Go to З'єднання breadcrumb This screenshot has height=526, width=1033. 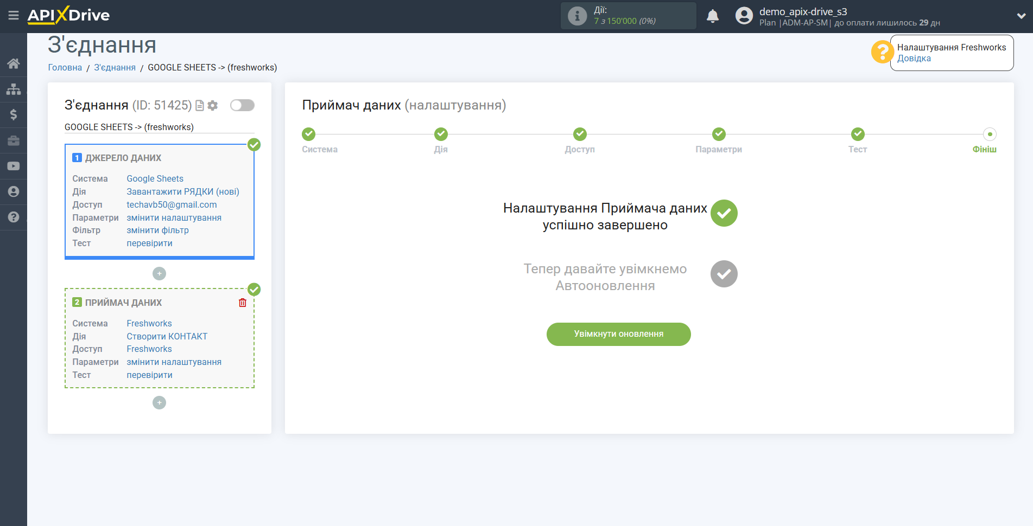pos(115,67)
